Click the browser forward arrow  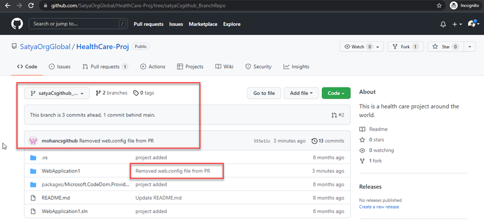tap(19, 6)
